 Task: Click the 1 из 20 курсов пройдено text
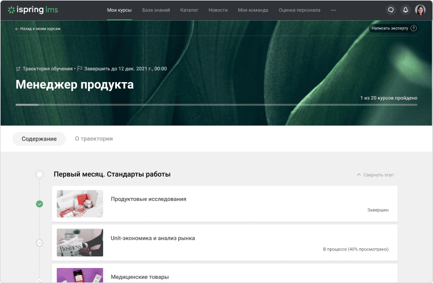pos(389,98)
